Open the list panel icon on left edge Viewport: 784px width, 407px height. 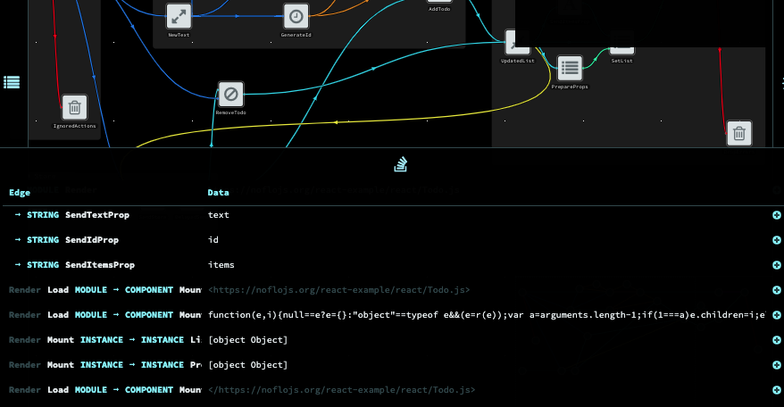click(12, 82)
